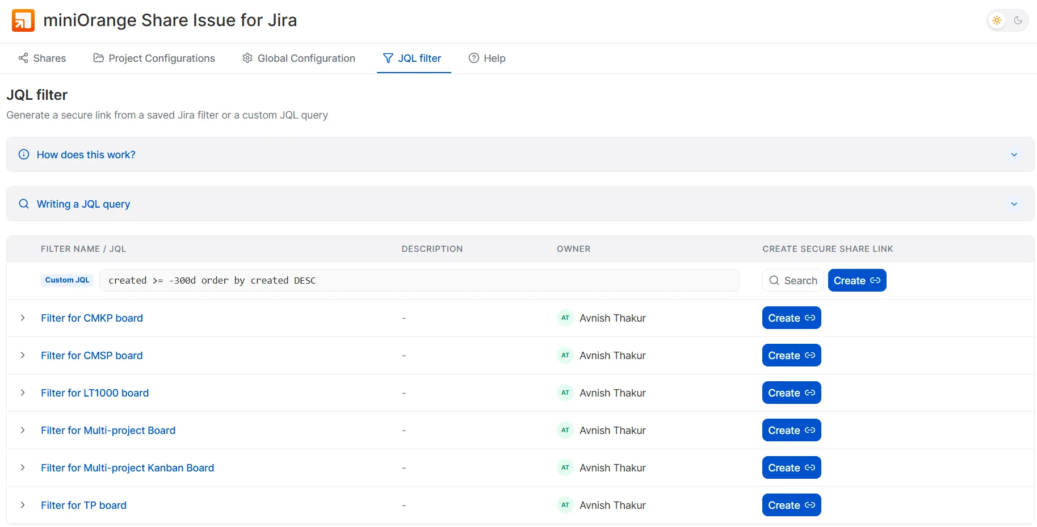Image resolution: width=1037 pixels, height=527 pixels.
Task: Click the AT avatar in the Multi-project Board row
Action: pyautogui.click(x=565, y=431)
